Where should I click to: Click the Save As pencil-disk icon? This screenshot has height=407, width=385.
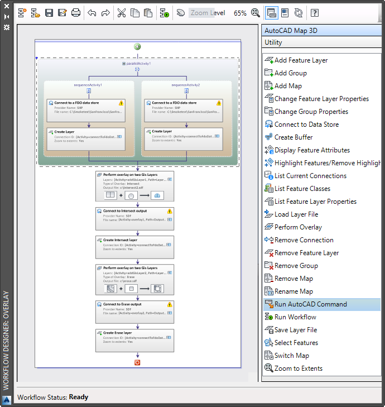(62, 13)
